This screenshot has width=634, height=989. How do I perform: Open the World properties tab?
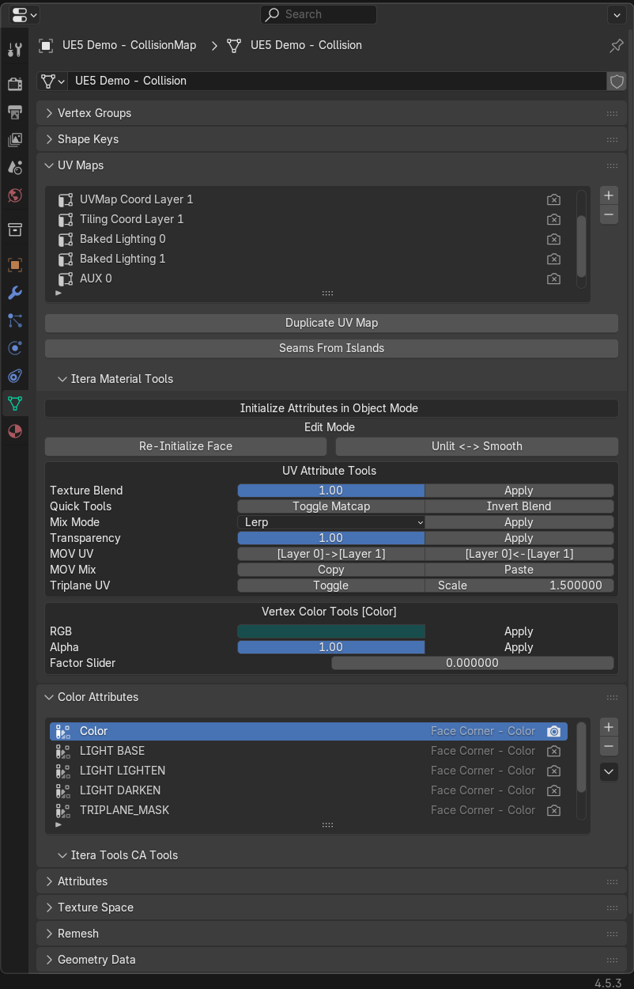tap(14, 195)
